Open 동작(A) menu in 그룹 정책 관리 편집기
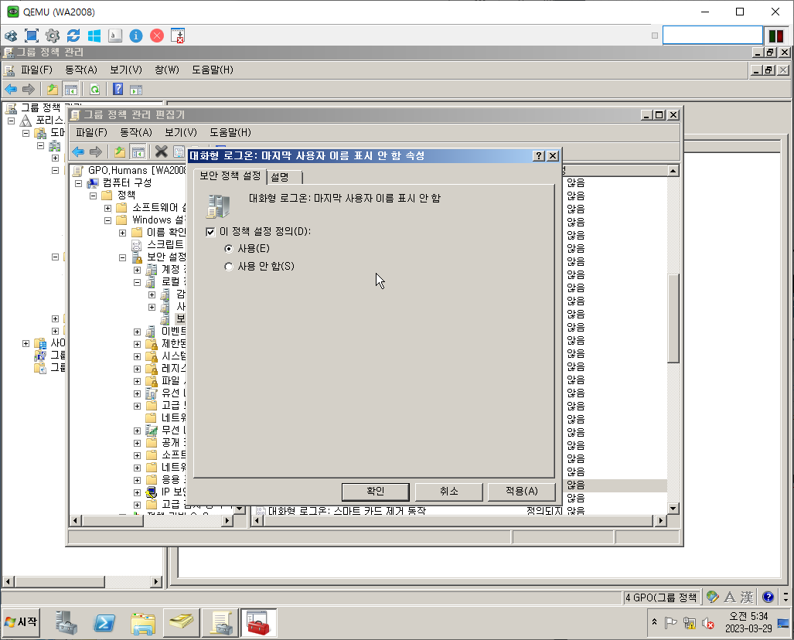Viewport: 794px width, 640px height. pos(136,133)
